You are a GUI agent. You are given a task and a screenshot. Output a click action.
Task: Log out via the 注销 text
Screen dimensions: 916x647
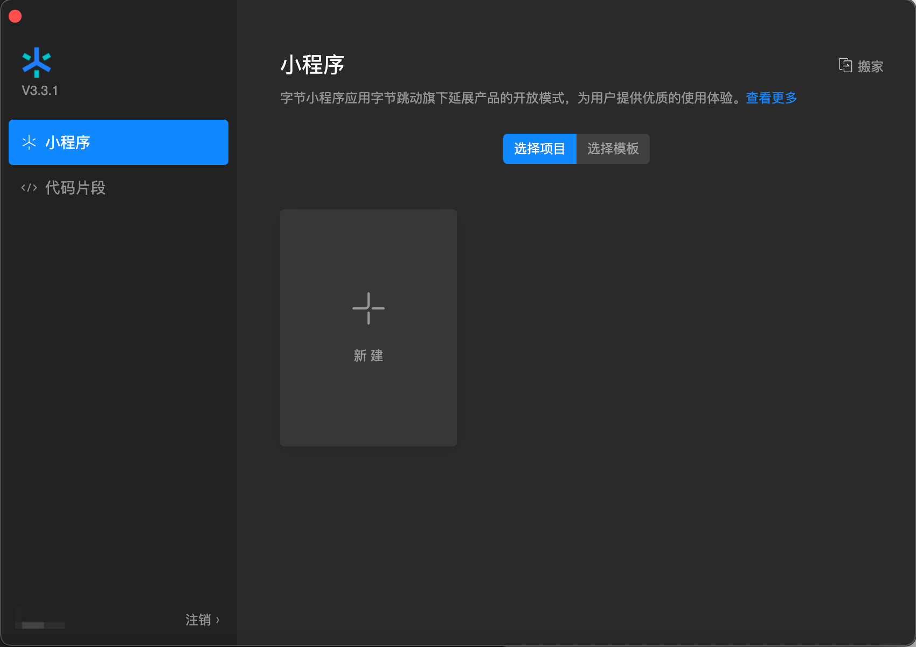[x=198, y=620]
